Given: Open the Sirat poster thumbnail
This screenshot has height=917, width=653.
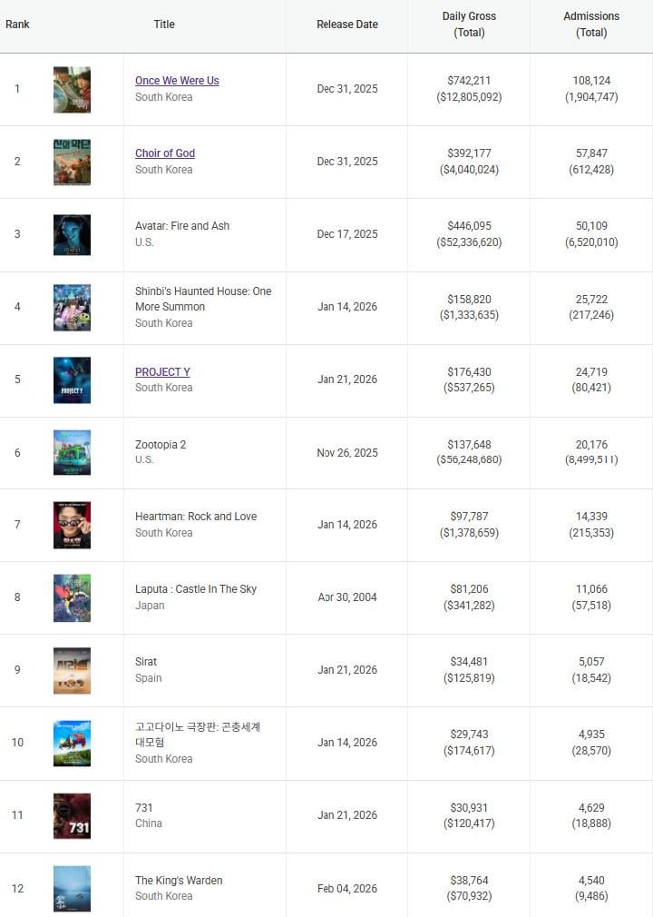Looking at the screenshot, I should pyautogui.click(x=72, y=670).
